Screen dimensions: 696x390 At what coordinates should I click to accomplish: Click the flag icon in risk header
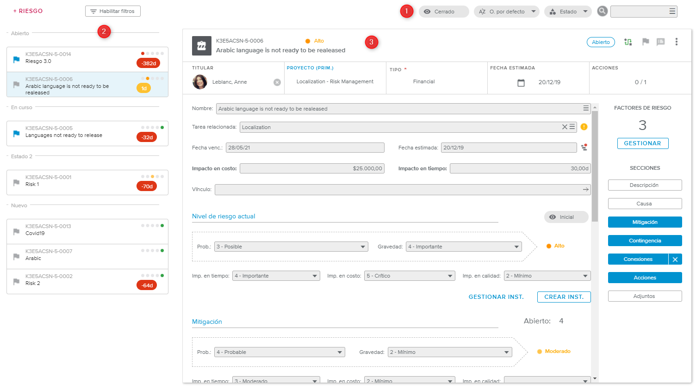click(646, 42)
